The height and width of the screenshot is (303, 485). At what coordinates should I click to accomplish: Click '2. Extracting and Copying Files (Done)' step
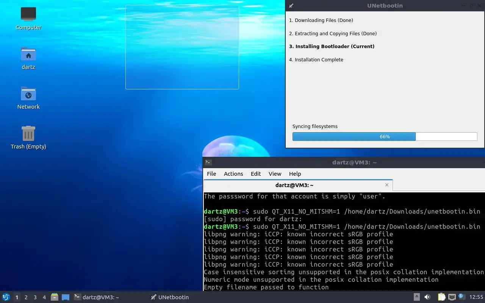coord(333,33)
